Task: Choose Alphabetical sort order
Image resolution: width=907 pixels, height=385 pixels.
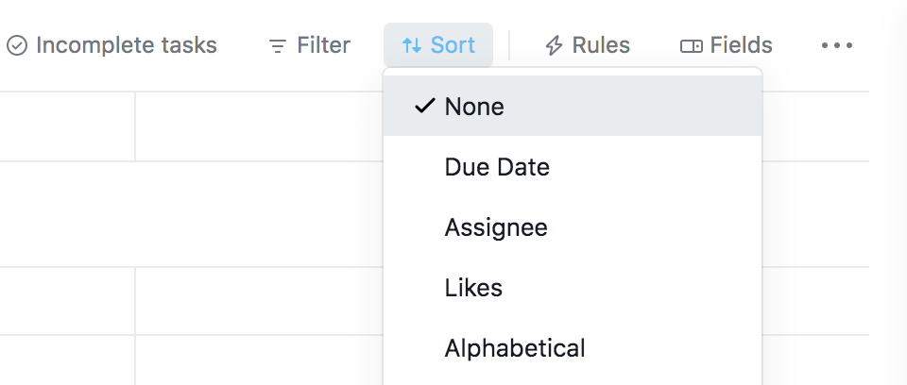Action: tap(515, 348)
